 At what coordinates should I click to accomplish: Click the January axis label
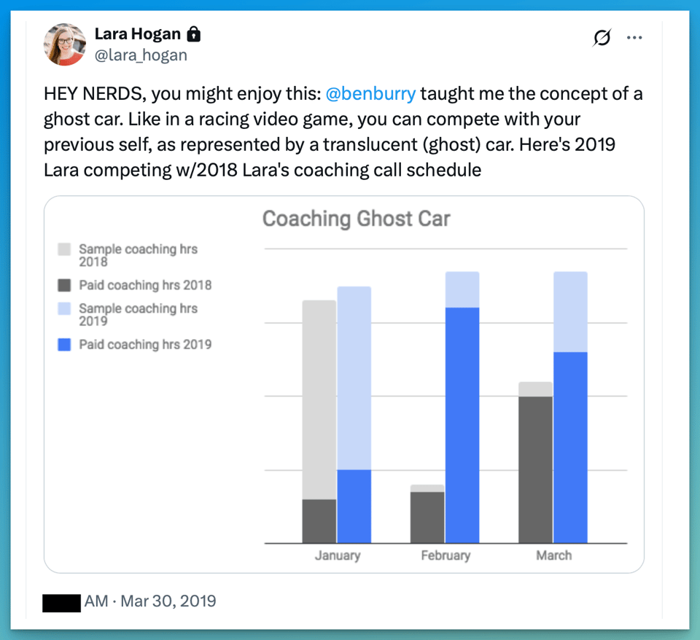338,555
